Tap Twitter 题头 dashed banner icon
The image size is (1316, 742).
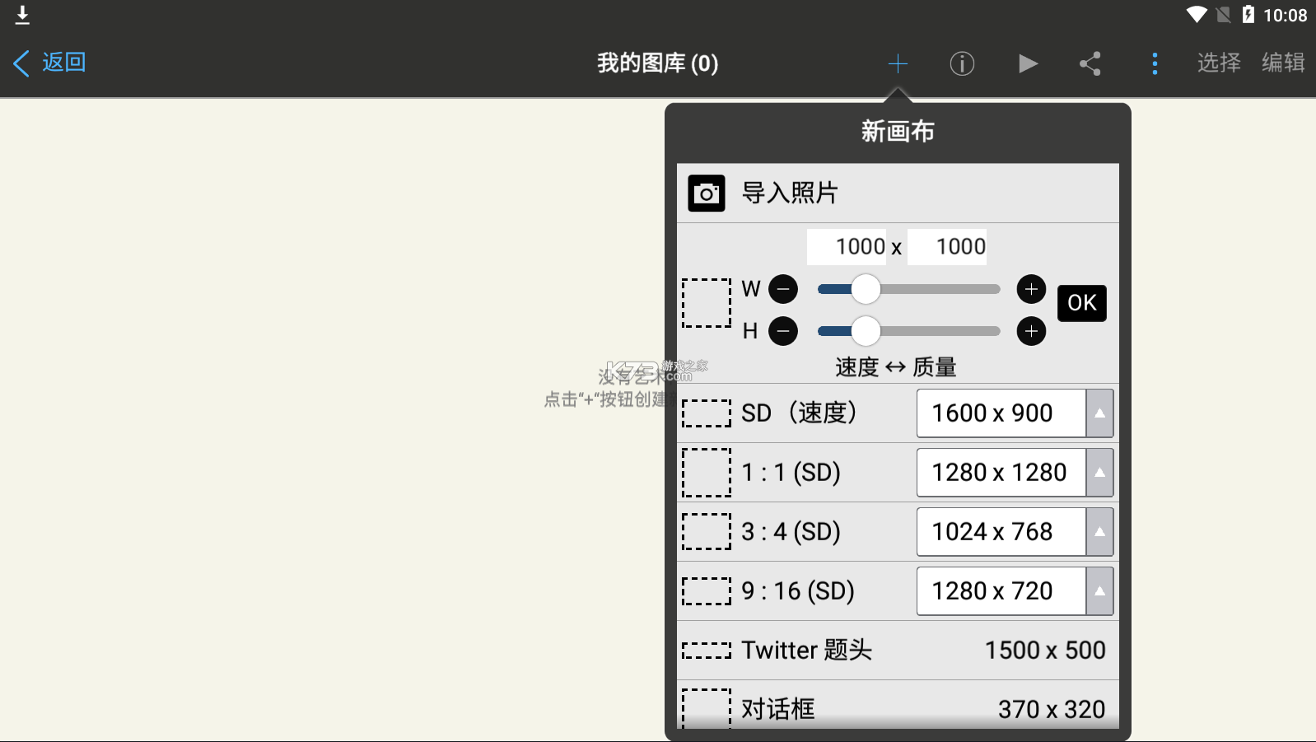pyautogui.click(x=707, y=651)
